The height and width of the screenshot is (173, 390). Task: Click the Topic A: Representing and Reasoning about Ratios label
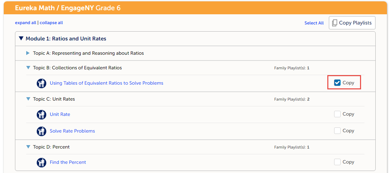88,53
